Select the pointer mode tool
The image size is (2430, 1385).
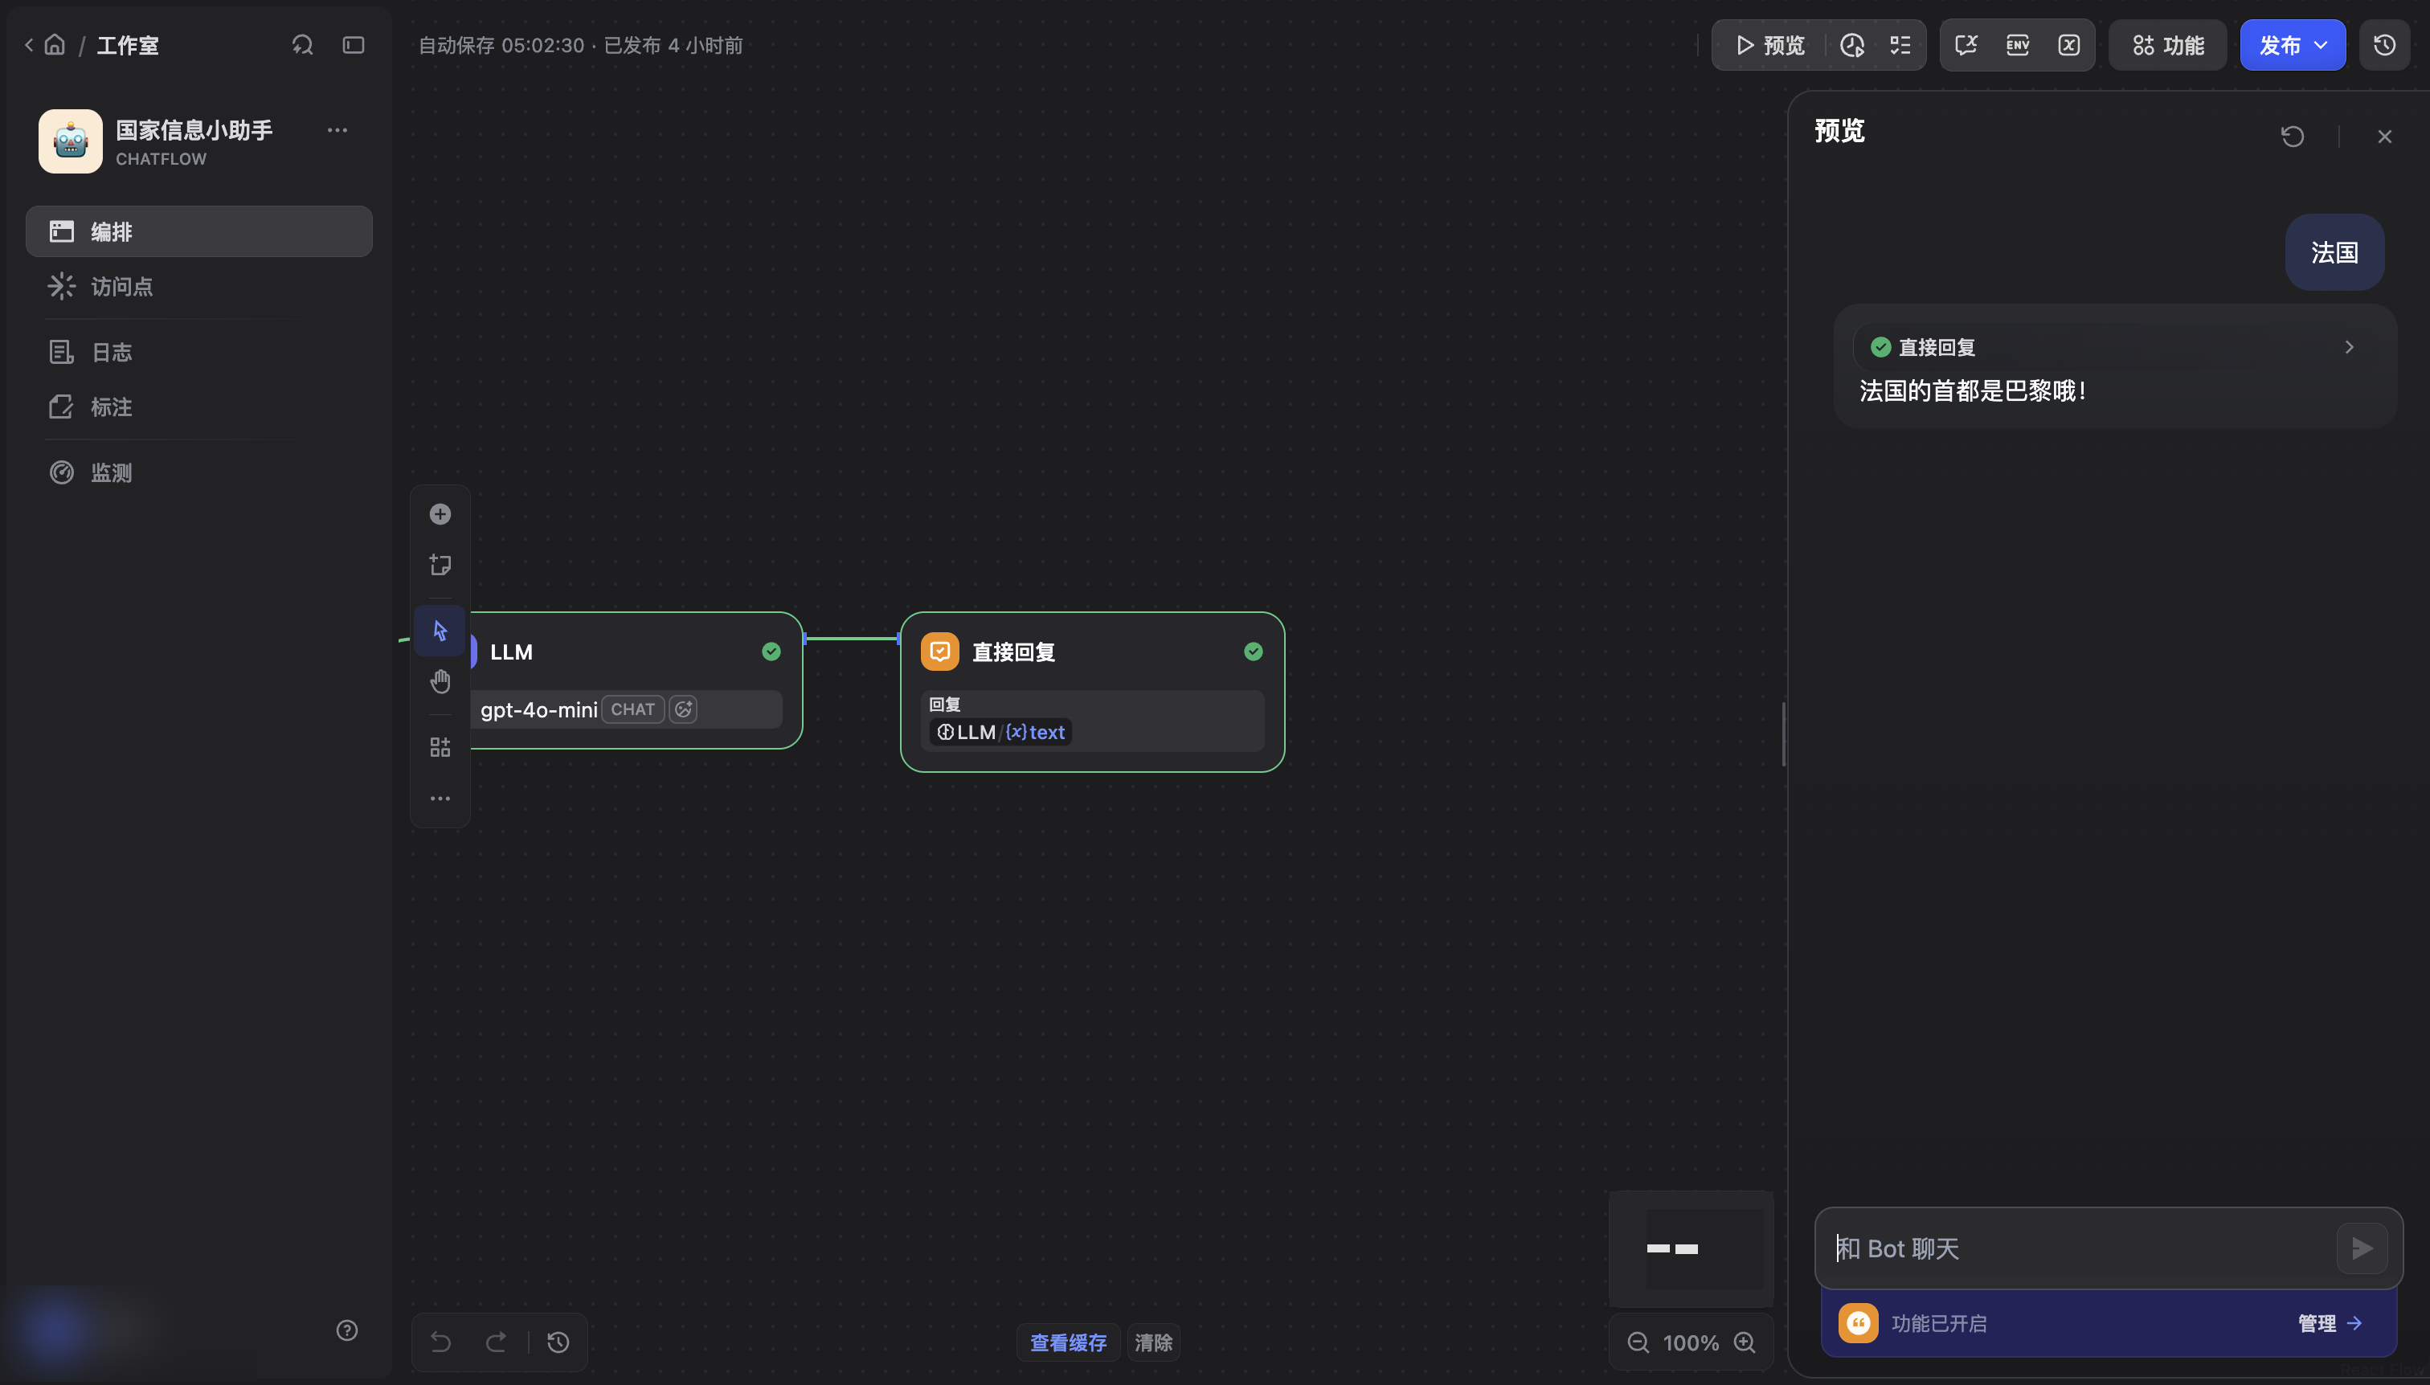(x=440, y=631)
